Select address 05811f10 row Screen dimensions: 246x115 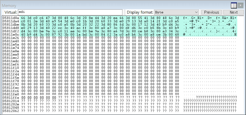point(120,68)
